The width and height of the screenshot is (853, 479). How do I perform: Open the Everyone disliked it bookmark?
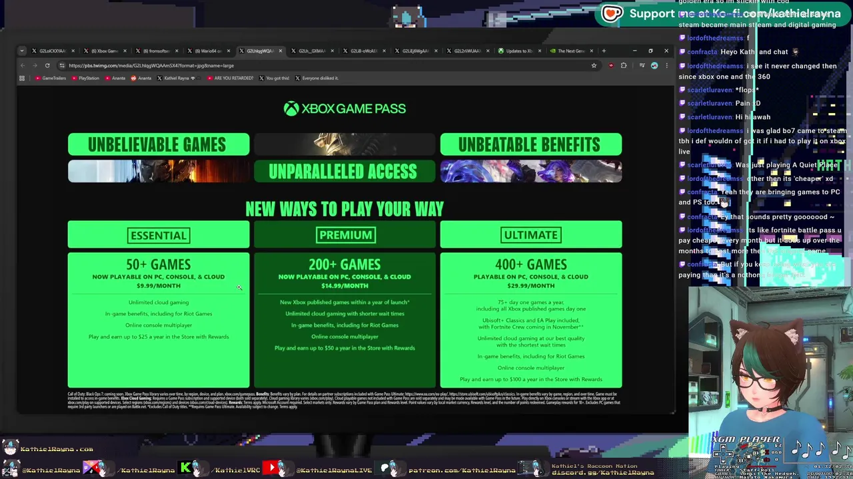pos(317,78)
